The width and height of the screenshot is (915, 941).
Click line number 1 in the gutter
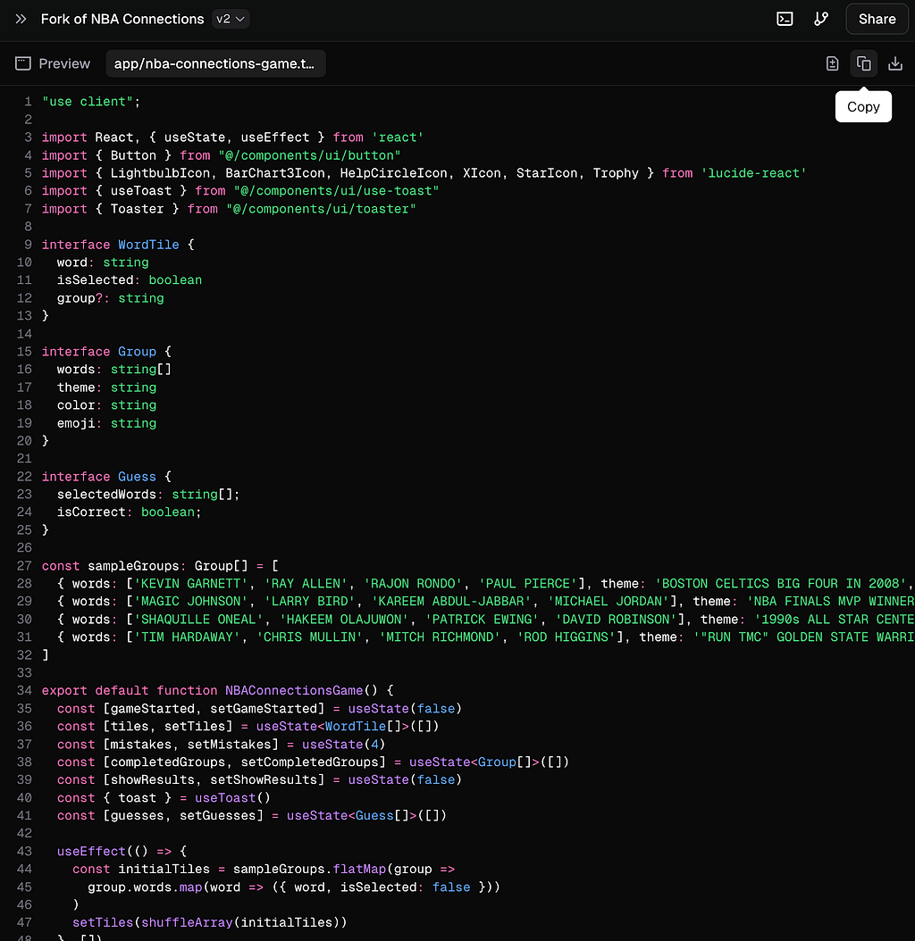pyautogui.click(x=28, y=102)
